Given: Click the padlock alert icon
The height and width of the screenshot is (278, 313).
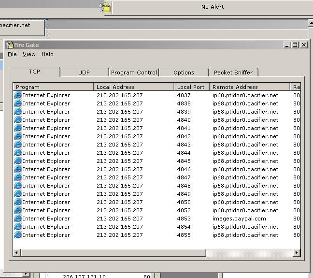Looking at the screenshot, I should (x=106, y=7).
